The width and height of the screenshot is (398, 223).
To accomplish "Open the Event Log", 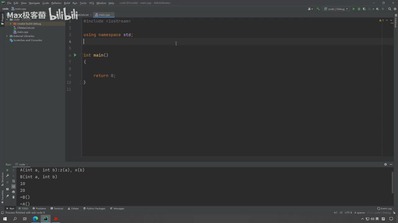I will click(384, 208).
